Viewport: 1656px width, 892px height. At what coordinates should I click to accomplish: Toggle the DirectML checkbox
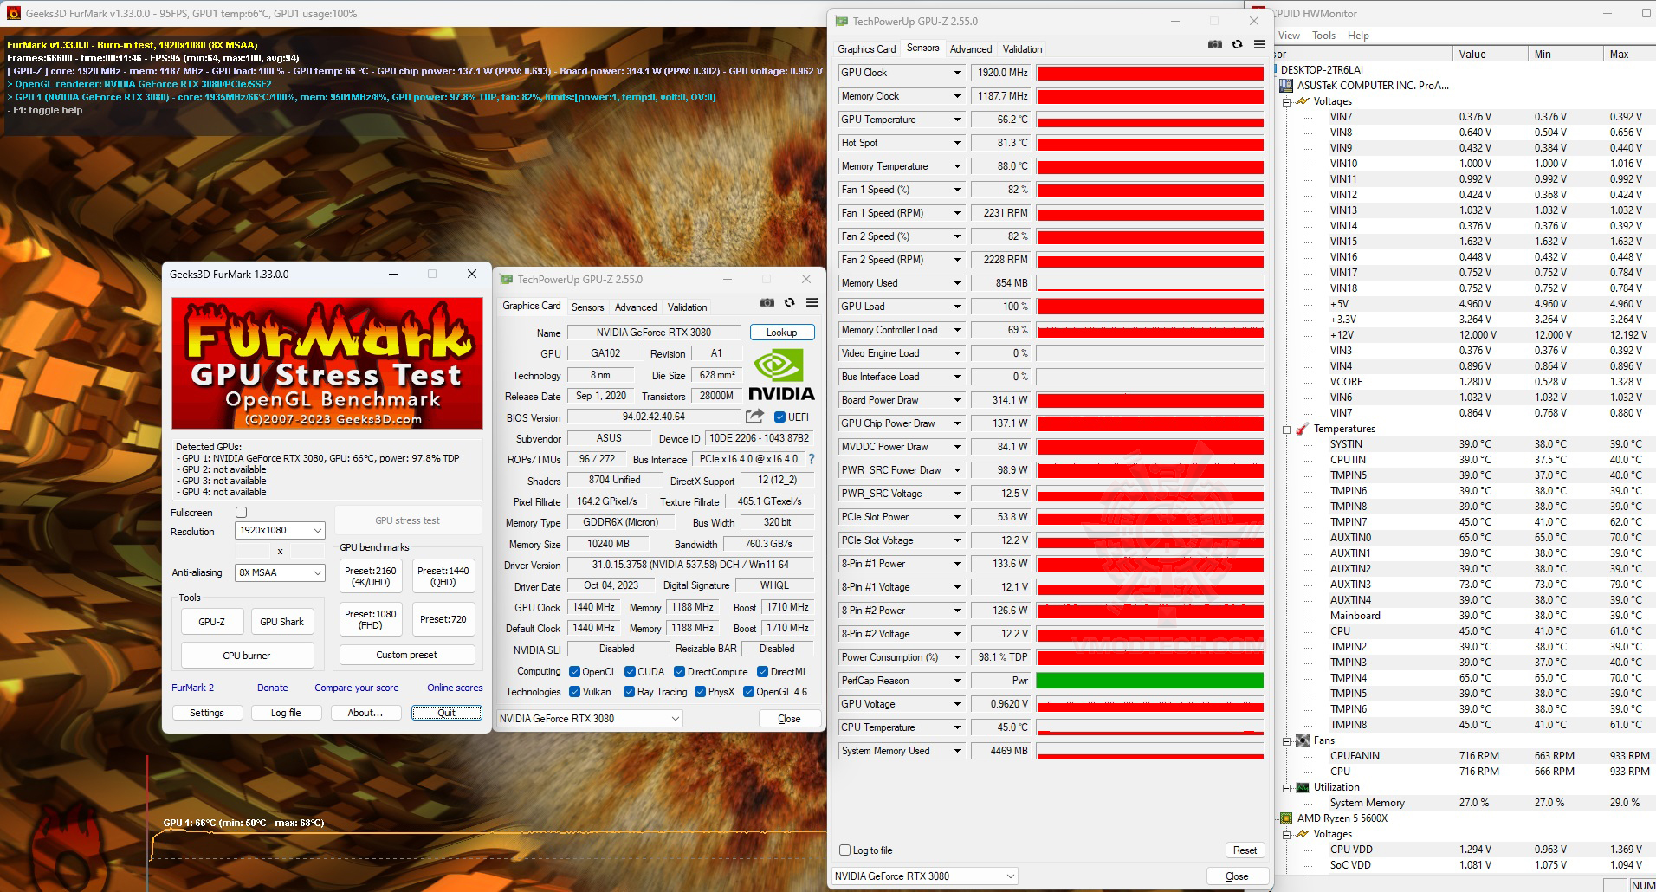(x=762, y=671)
